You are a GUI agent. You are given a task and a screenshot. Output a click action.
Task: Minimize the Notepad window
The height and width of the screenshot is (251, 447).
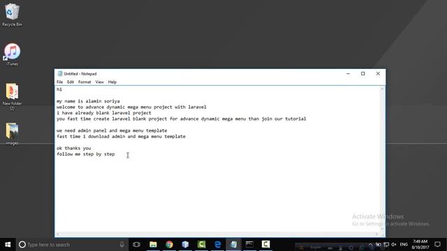pos(348,74)
